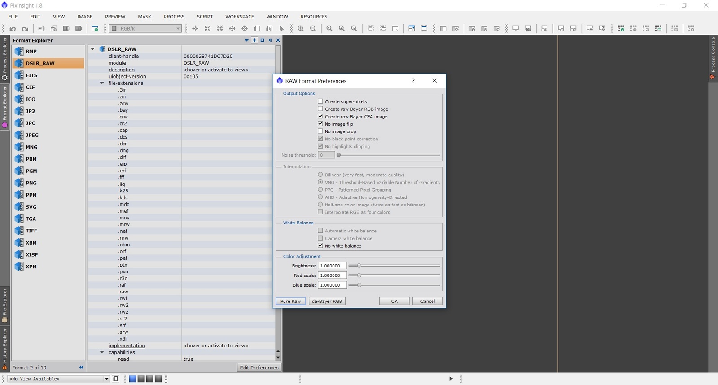
Task: Click the monitor screen icon in the toolbar
Action: point(516,29)
